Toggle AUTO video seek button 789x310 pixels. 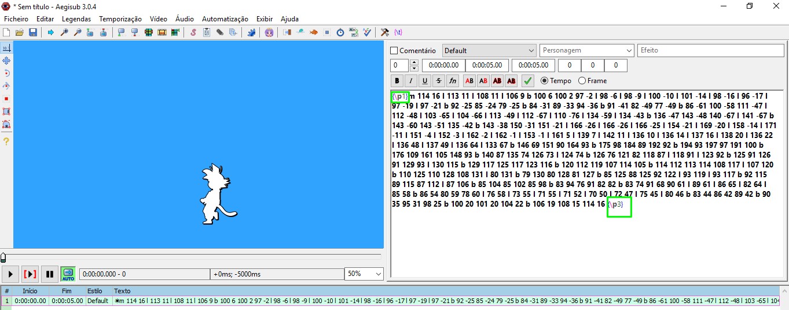(68, 274)
